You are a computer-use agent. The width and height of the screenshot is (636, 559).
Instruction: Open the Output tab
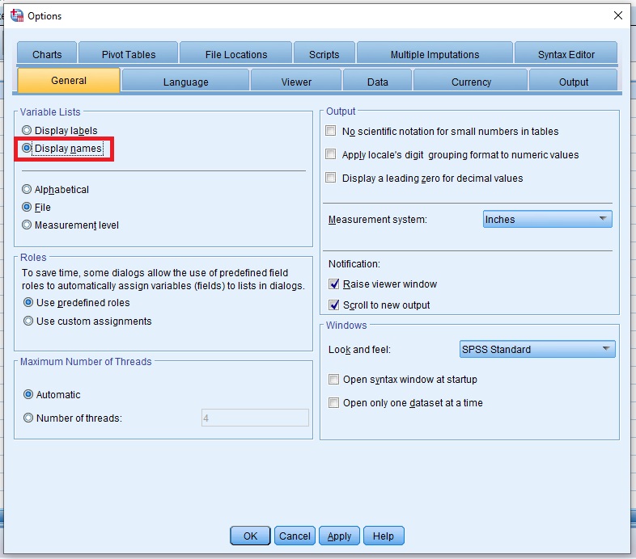573,82
